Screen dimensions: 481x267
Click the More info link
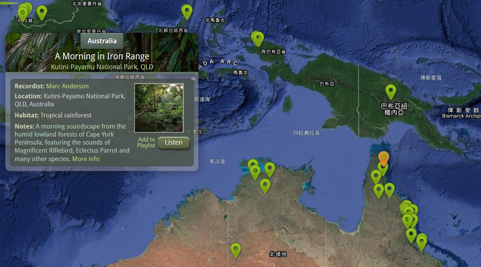[x=86, y=159]
